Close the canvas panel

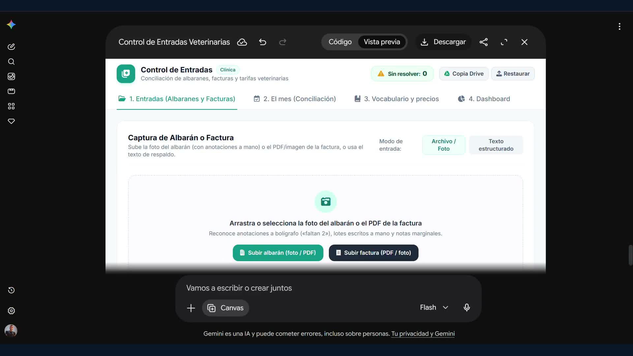pos(525,42)
